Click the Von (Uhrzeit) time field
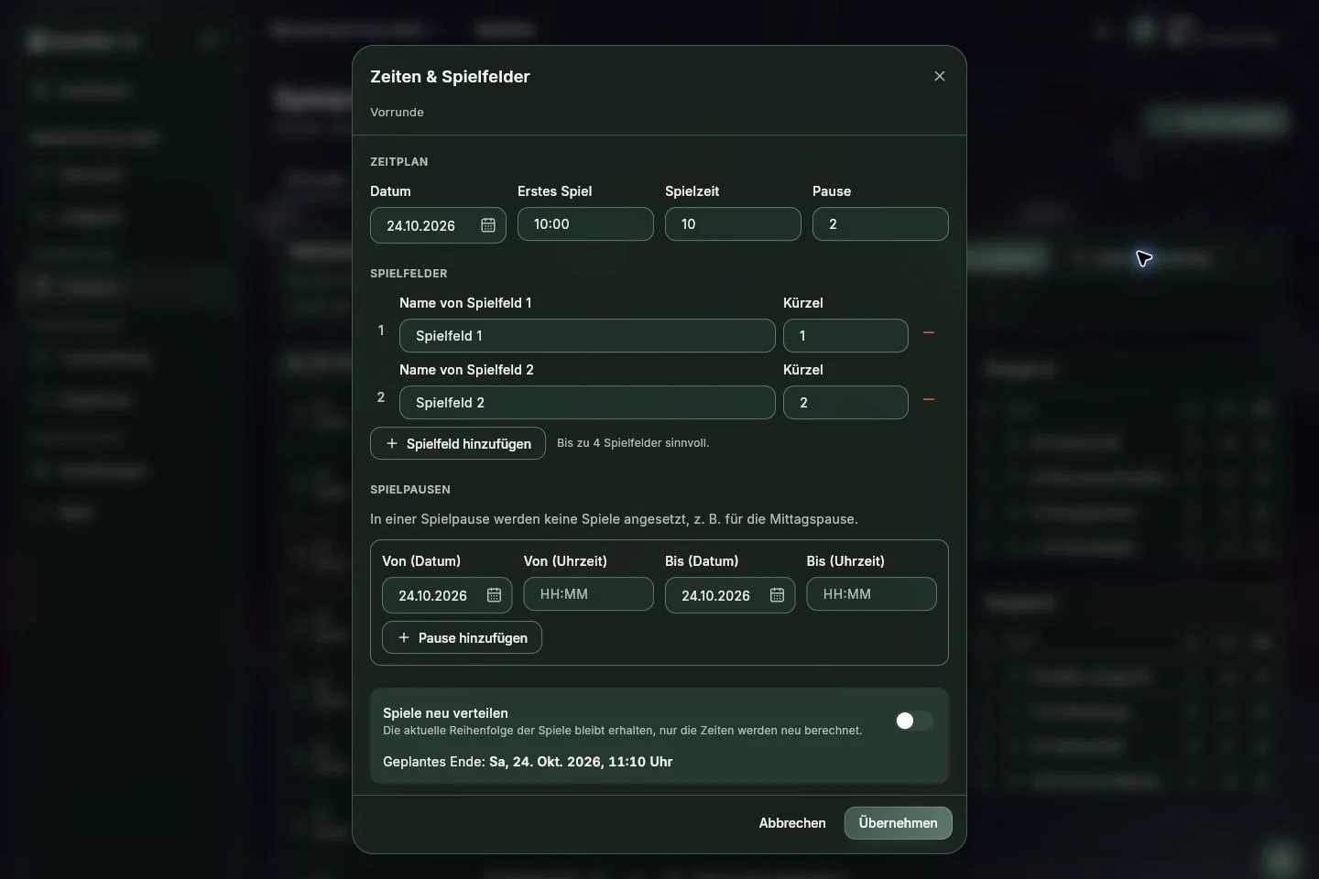The image size is (1319, 879). 588,594
